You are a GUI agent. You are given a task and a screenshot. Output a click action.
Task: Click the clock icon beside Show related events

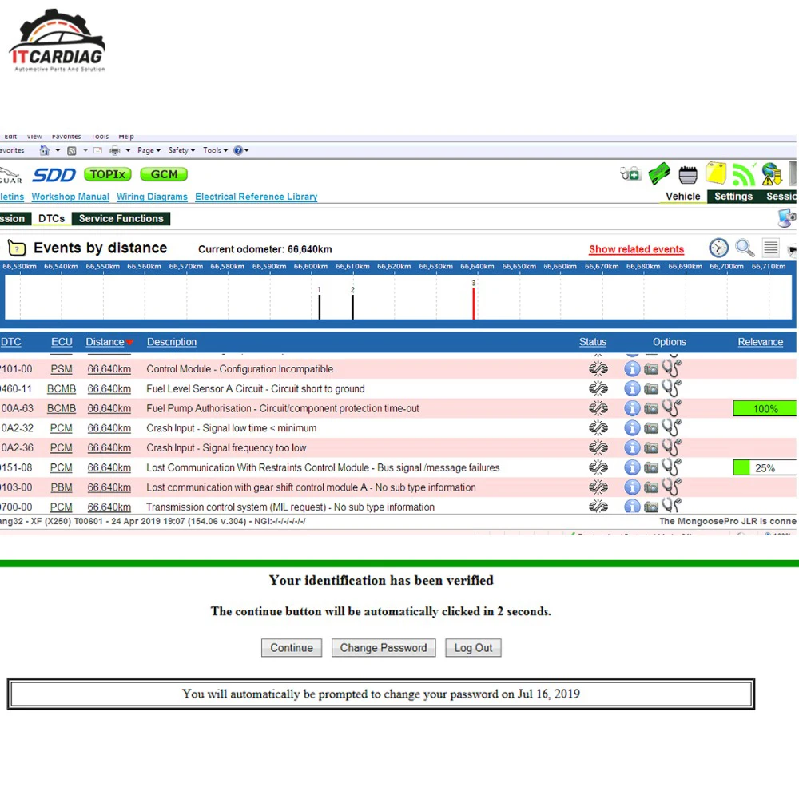[x=718, y=248]
